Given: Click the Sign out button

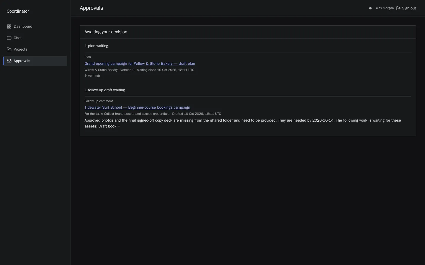Looking at the screenshot, I should (406, 8).
